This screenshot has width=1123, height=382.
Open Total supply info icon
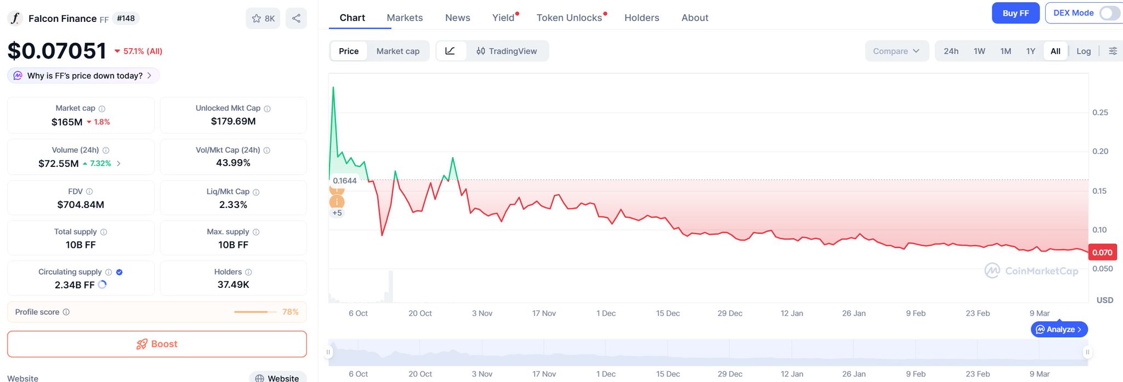coord(104,232)
